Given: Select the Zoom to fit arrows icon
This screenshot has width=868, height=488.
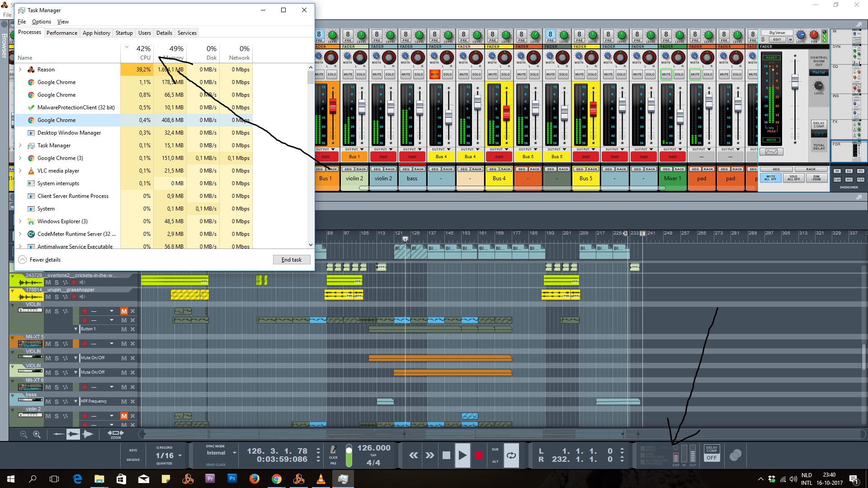Looking at the screenshot, I should coord(116,434).
